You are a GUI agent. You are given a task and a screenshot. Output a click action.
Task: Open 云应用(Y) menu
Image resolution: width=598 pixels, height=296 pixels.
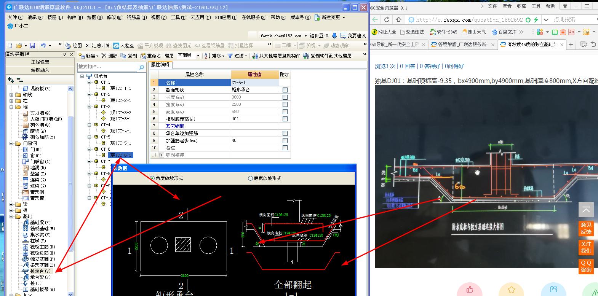click(x=201, y=18)
